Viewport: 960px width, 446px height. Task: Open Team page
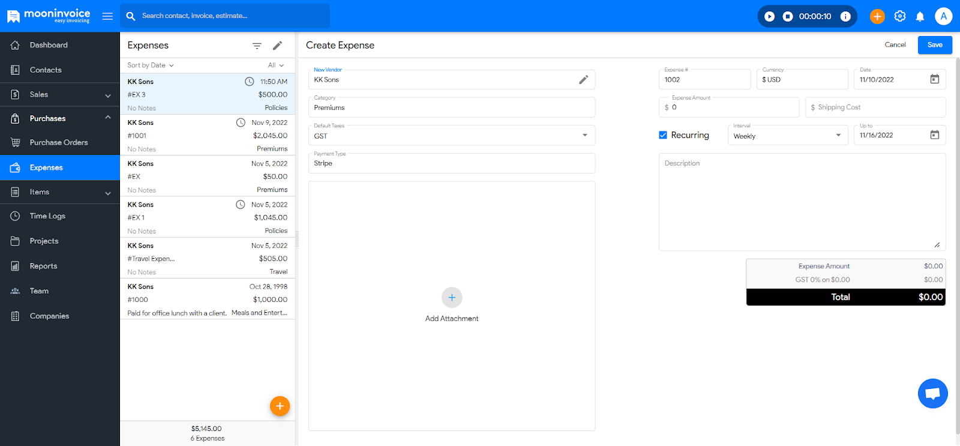60,291
